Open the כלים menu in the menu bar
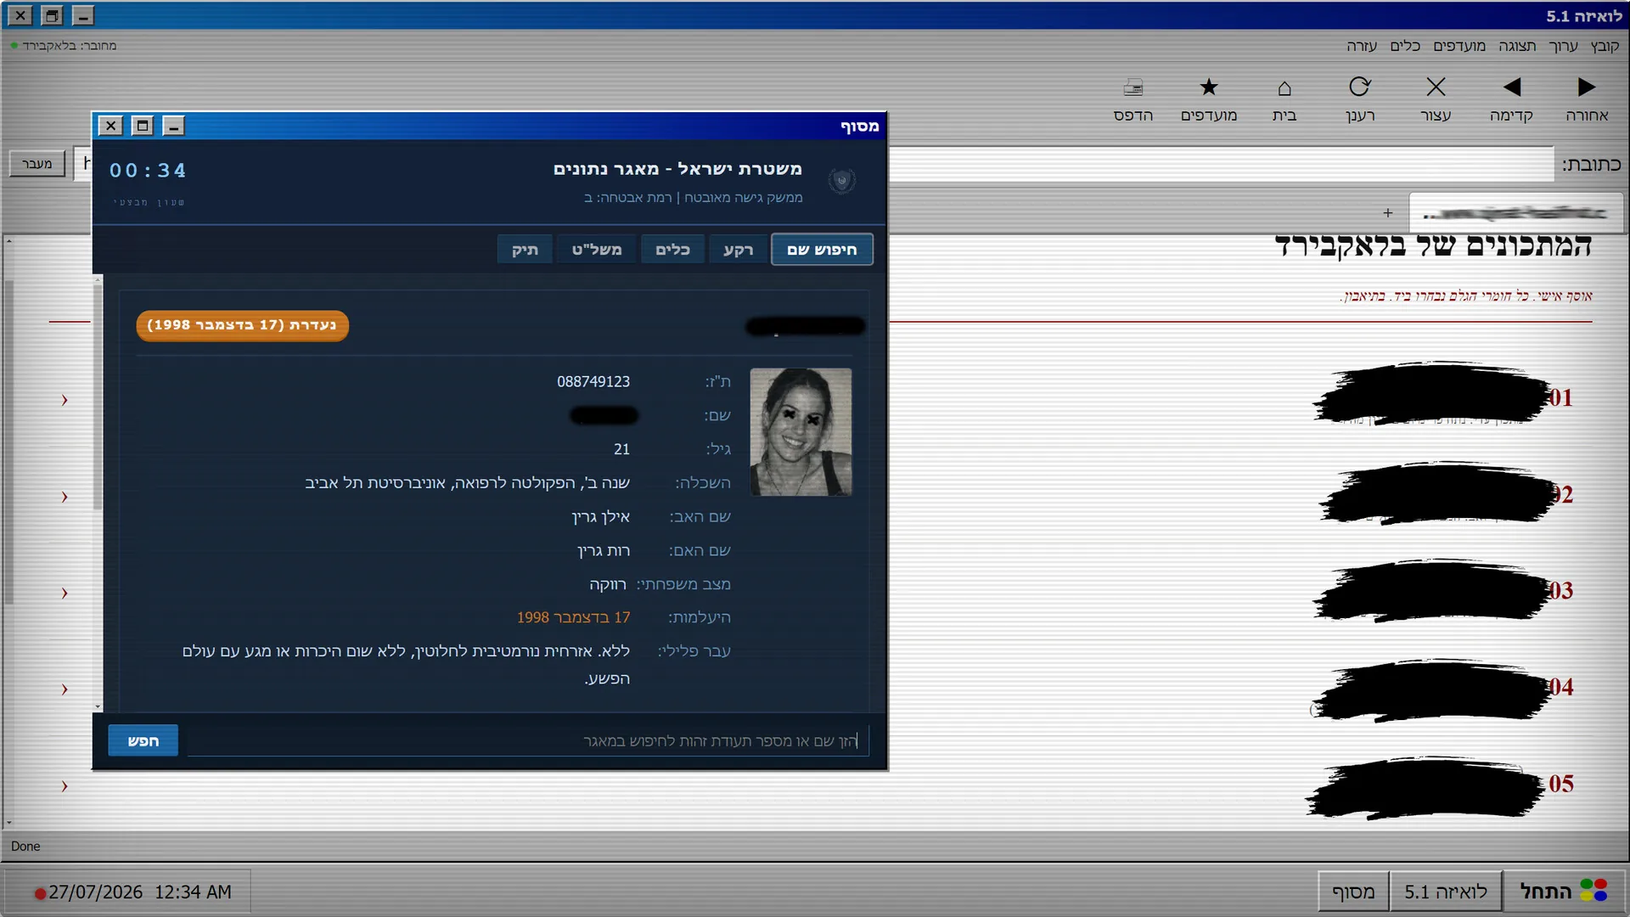 pos(1405,46)
